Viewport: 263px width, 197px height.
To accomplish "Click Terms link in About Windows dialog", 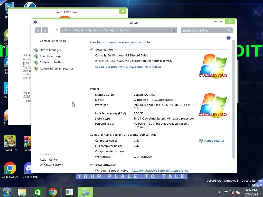I will click(x=26, y=96).
